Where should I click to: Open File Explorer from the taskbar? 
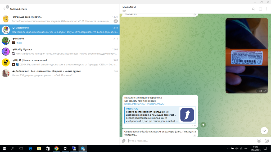39,149
